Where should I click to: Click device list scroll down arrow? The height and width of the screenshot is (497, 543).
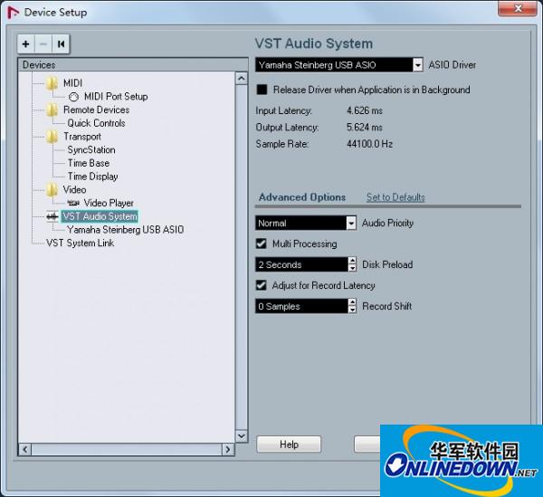click(x=242, y=436)
